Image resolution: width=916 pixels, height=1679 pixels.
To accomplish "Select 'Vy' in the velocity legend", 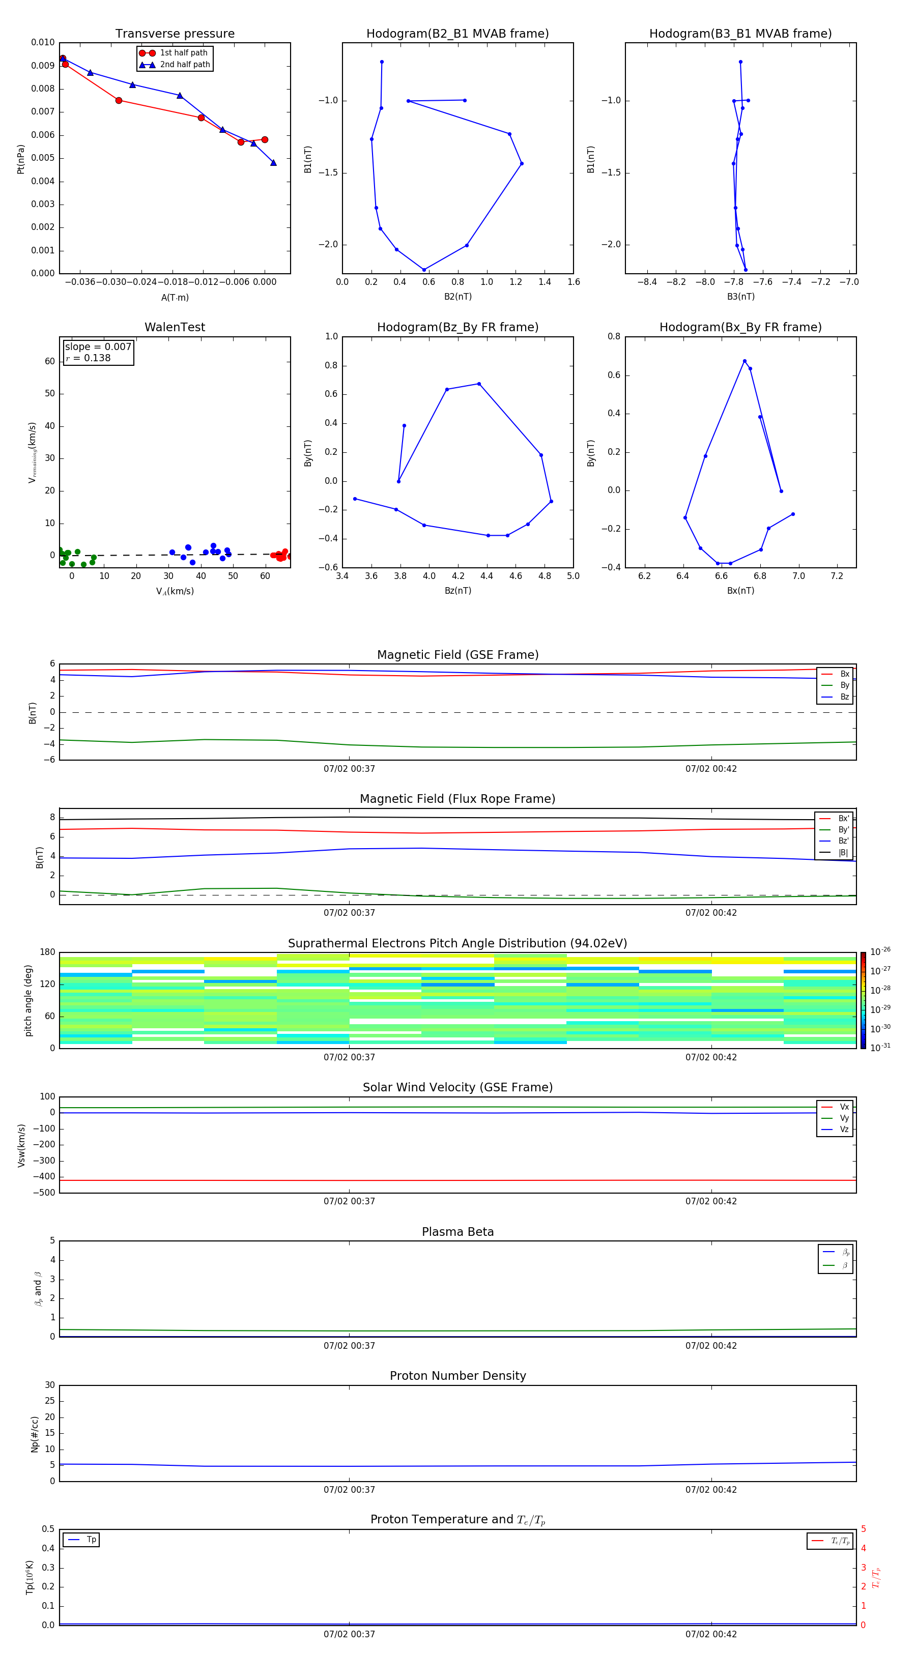I will (x=835, y=1118).
